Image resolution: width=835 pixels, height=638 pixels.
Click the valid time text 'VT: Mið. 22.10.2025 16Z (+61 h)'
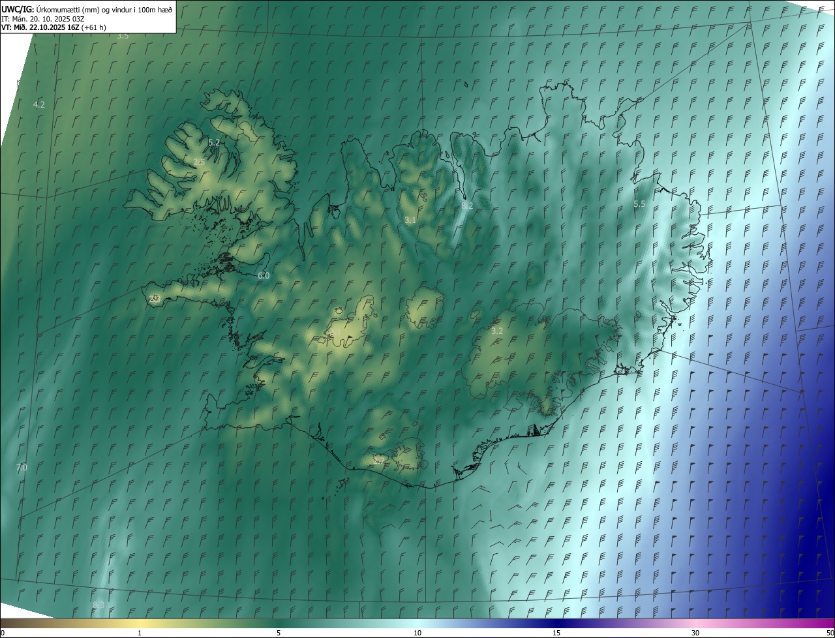click(54, 27)
